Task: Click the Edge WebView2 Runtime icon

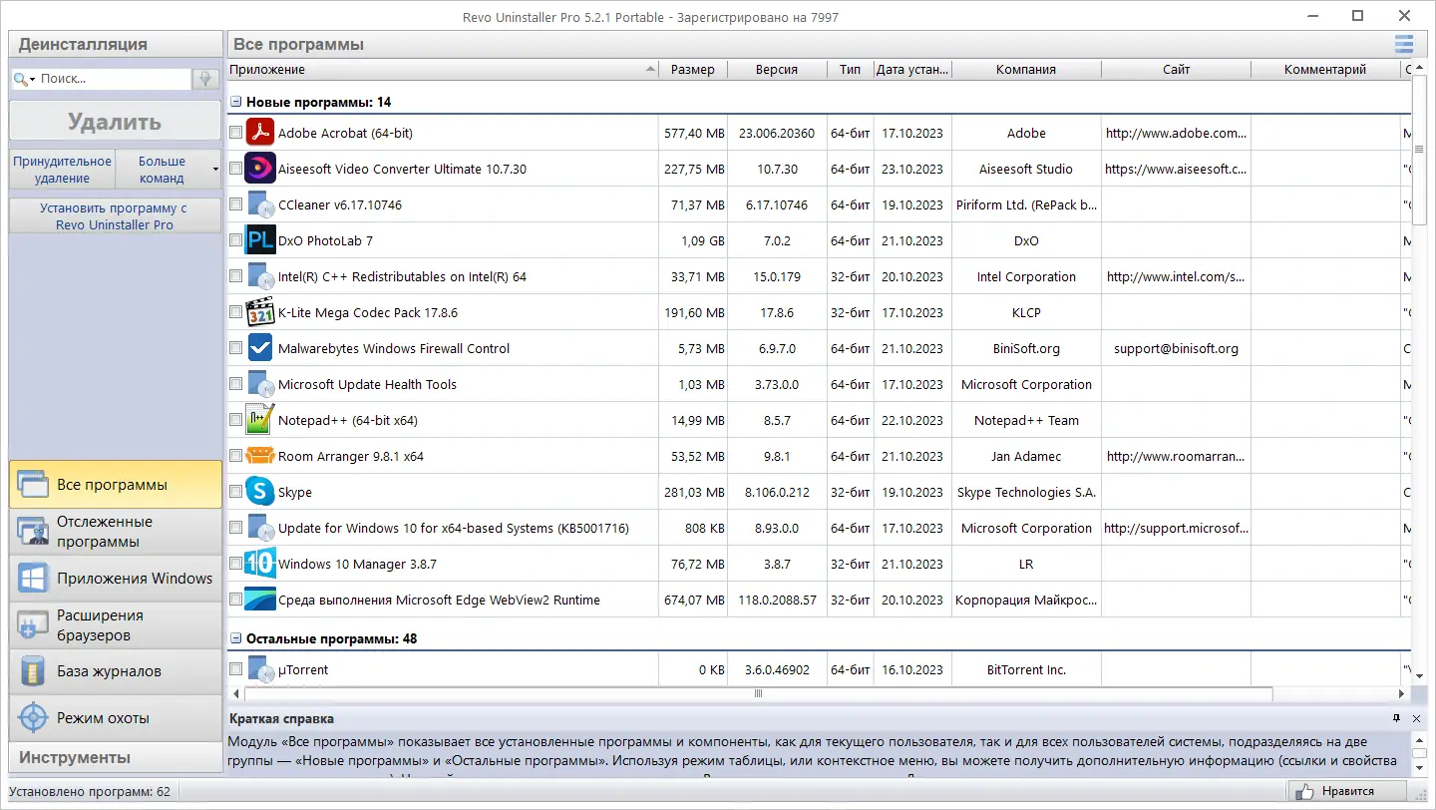Action: click(x=260, y=600)
